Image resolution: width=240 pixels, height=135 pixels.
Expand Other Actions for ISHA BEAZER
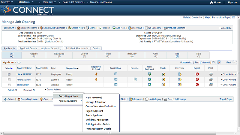pyautogui.click(x=228, y=74)
